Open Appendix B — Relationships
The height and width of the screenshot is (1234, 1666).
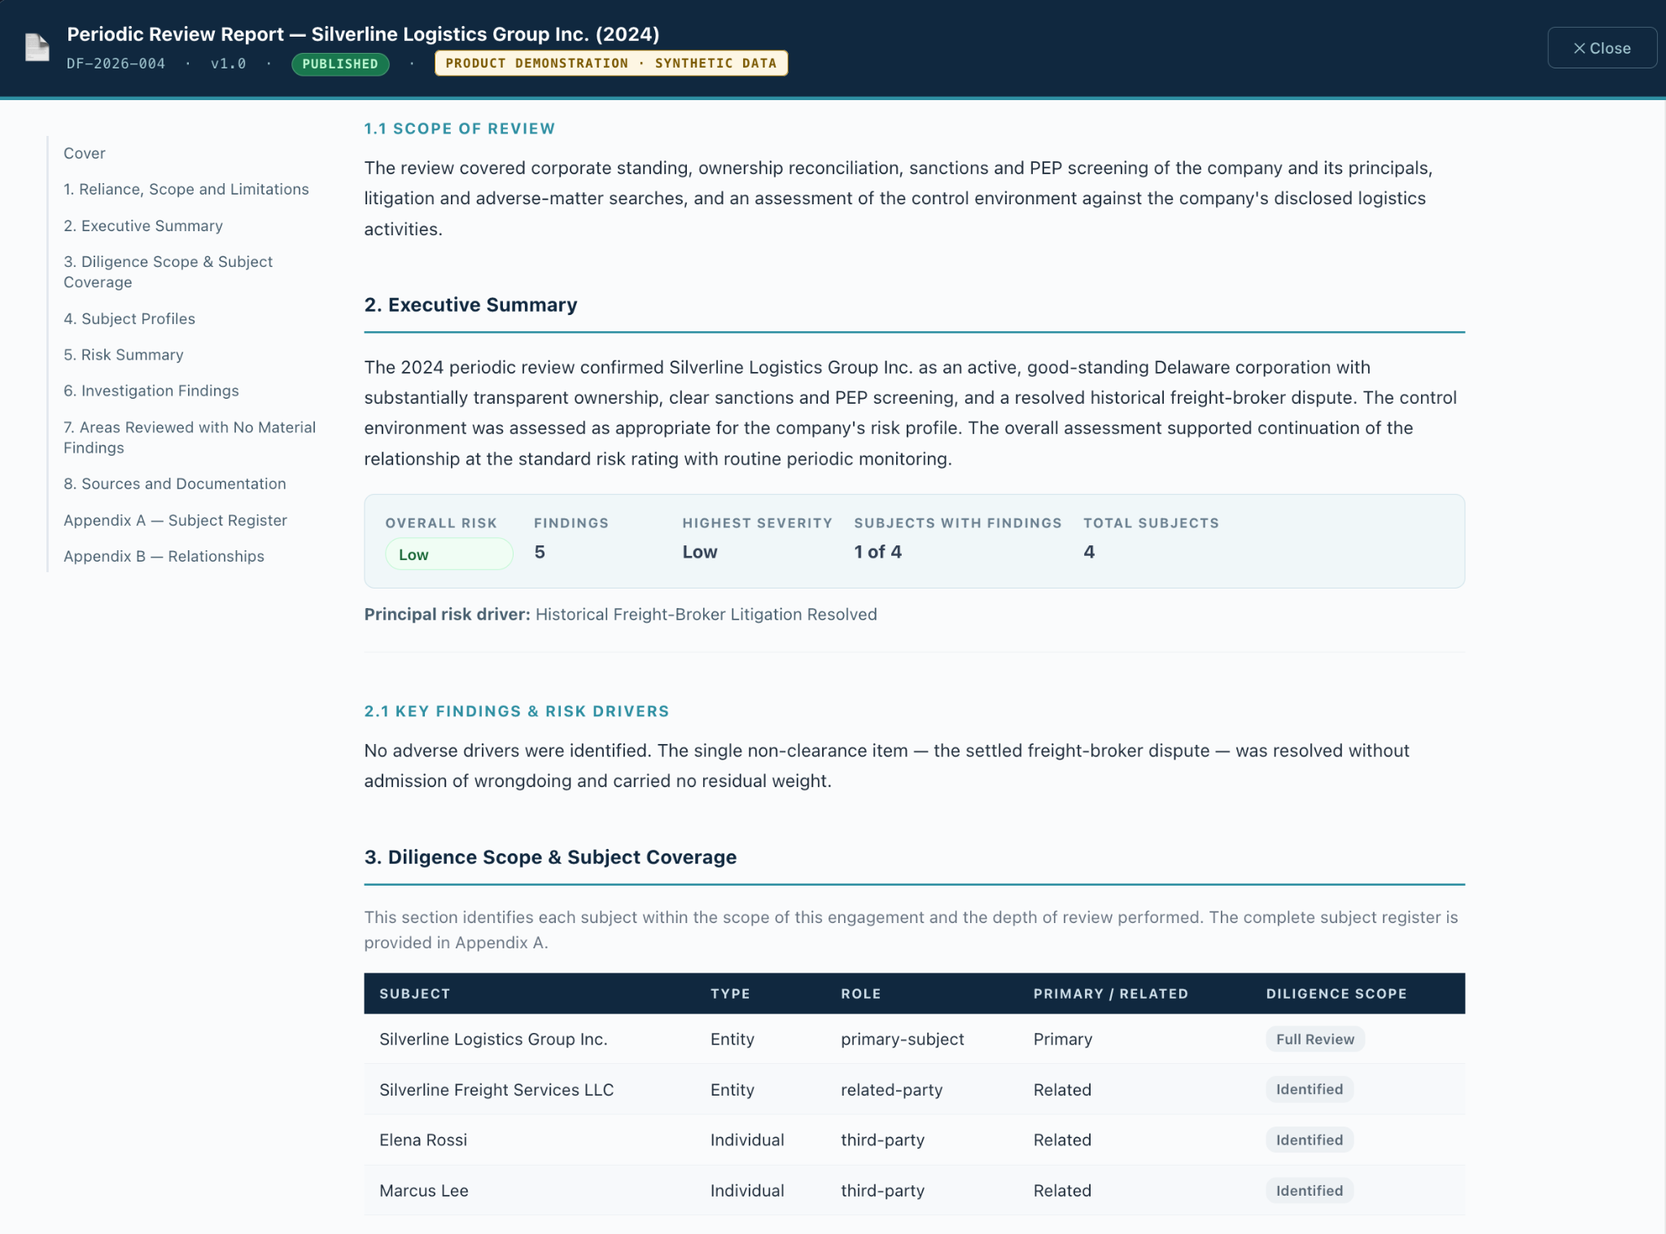pos(164,556)
